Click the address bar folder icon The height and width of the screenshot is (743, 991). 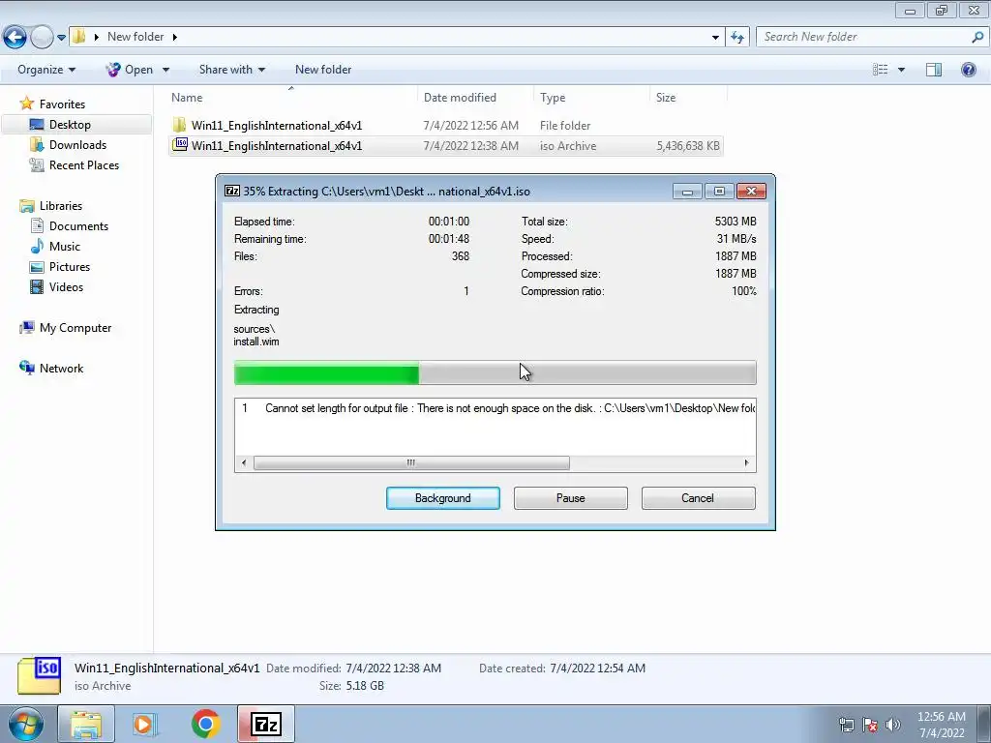click(79, 36)
